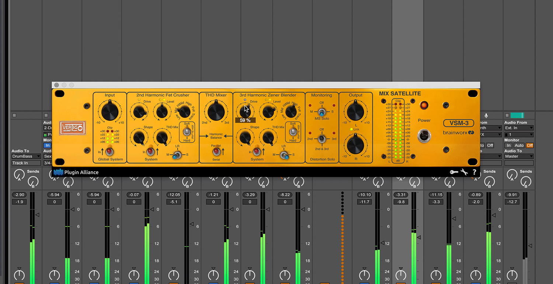553x284 pixels.
Task: Click the THD Mixer knob
Action: pos(216,111)
